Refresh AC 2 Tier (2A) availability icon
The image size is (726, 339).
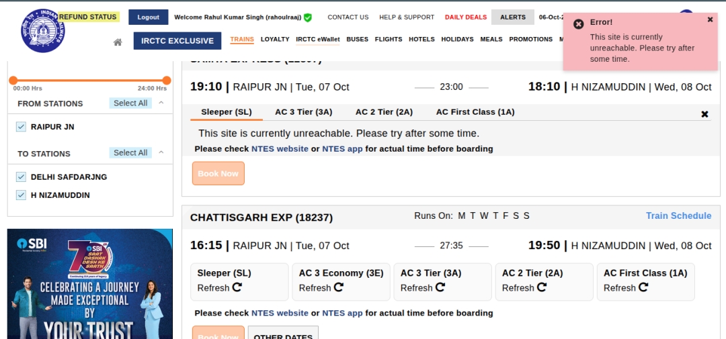coord(541,287)
